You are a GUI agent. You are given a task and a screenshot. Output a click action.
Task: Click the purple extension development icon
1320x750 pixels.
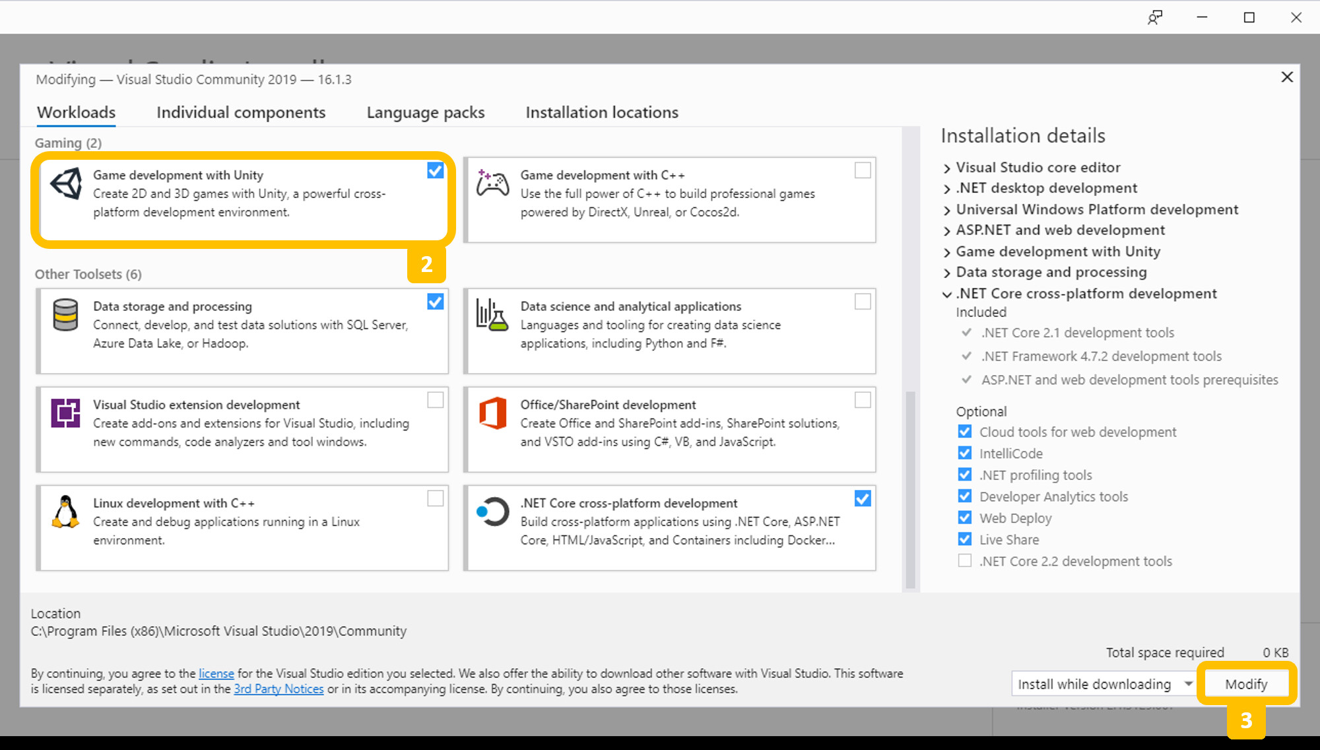[65, 413]
